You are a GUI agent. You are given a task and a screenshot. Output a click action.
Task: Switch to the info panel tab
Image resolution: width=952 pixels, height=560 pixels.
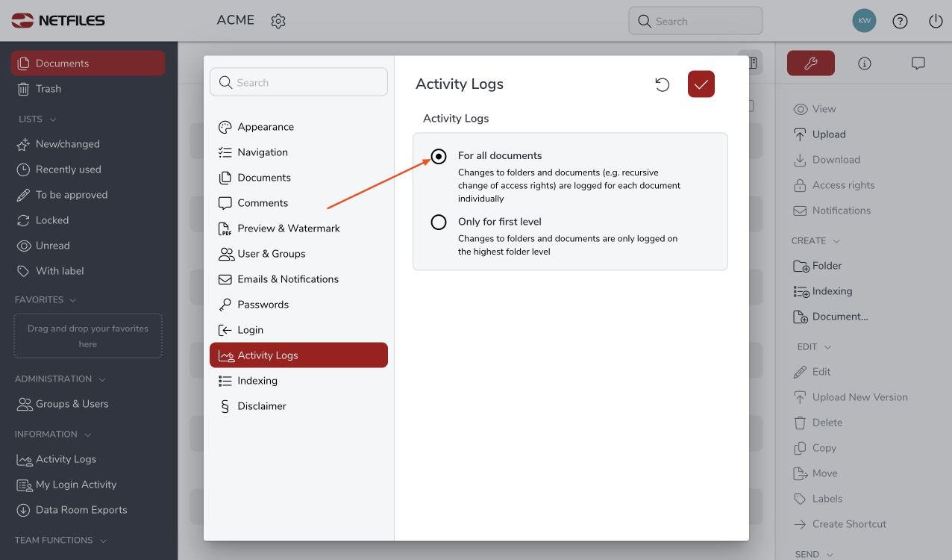pyautogui.click(x=865, y=63)
